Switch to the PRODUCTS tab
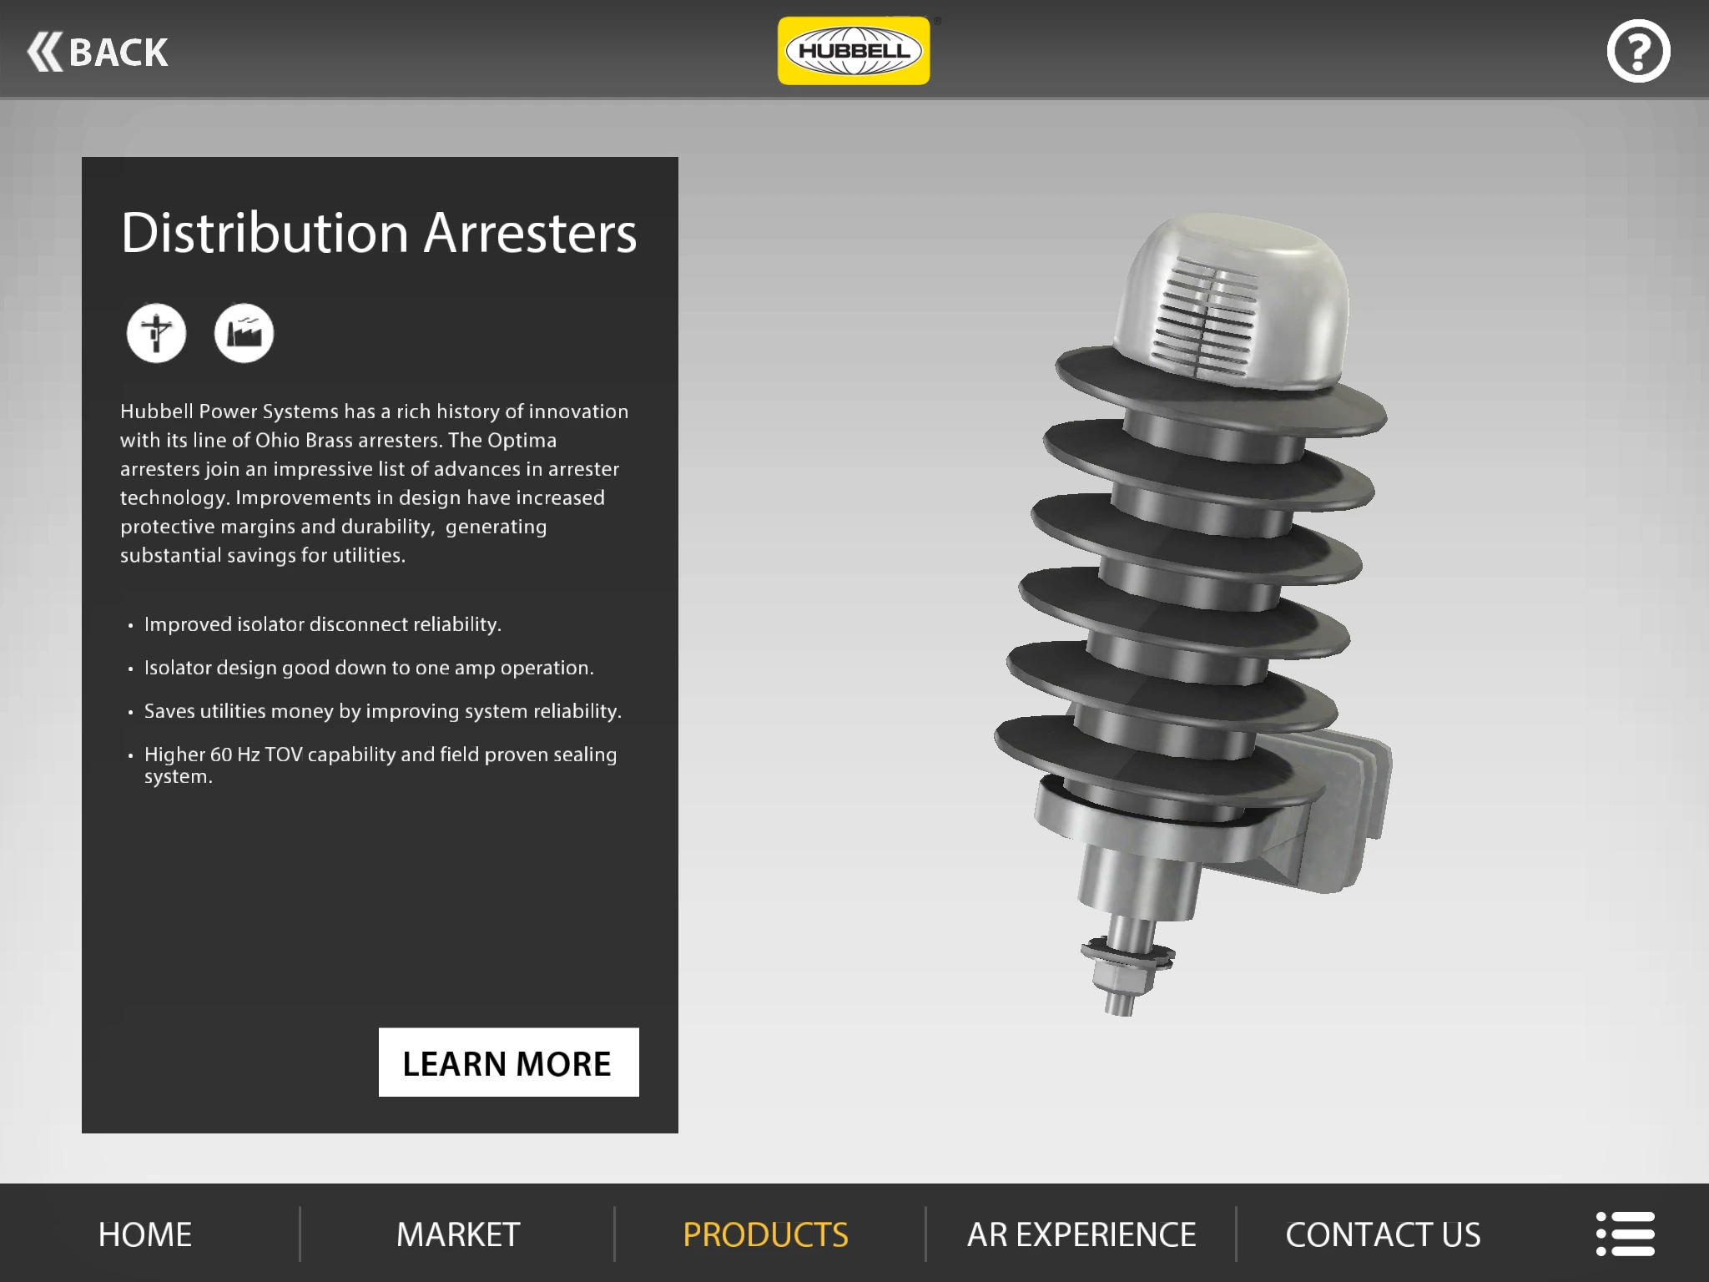Viewport: 1709px width, 1282px height. [x=765, y=1234]
